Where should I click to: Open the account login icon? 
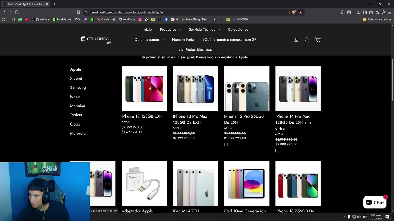(x=296, y=40)
